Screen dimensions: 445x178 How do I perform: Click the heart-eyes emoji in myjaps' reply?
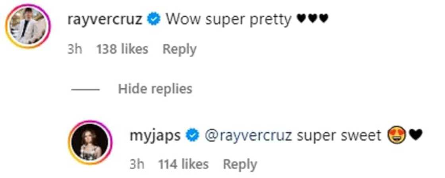(397, 135)
